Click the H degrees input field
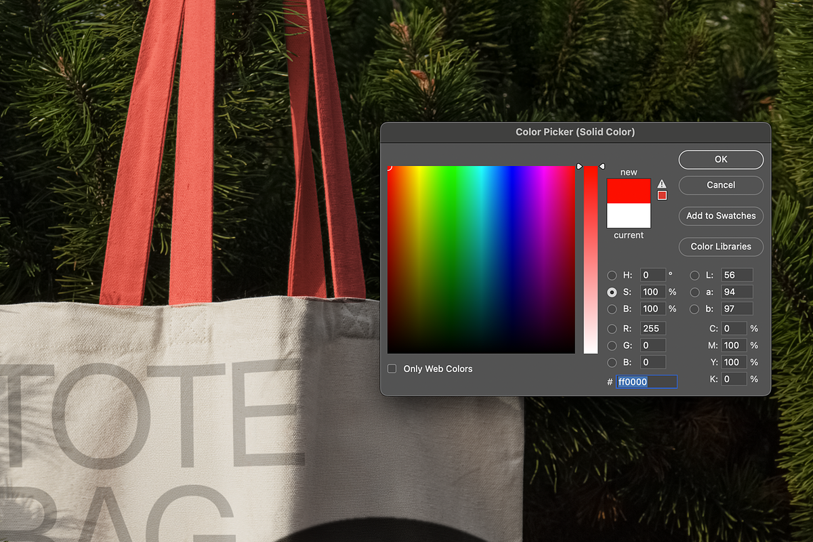Screen dimensions: 813x542 coord(652,275)
